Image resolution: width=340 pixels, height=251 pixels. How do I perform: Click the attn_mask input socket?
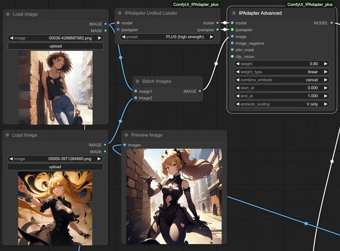click(232, 50)
